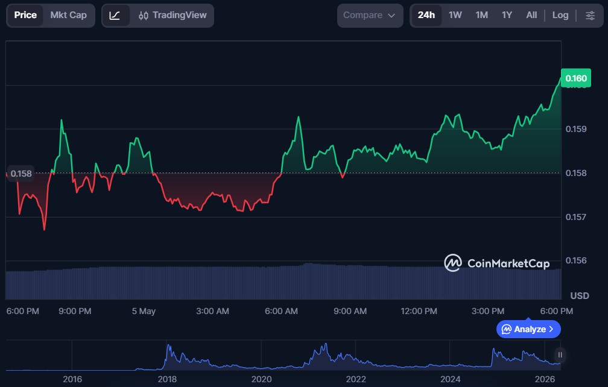Select the 1M time range
Screen dimensions: 608x387
tap(481, 16)
